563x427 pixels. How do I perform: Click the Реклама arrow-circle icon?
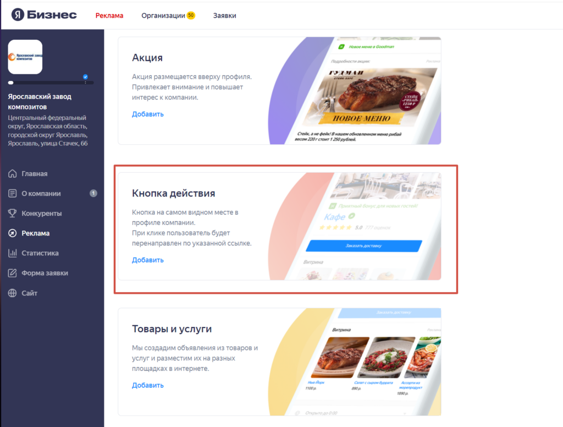pyautogui.click(x=12, y=233)
